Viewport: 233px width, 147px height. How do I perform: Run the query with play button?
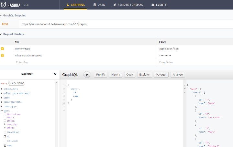click(87, 75)
